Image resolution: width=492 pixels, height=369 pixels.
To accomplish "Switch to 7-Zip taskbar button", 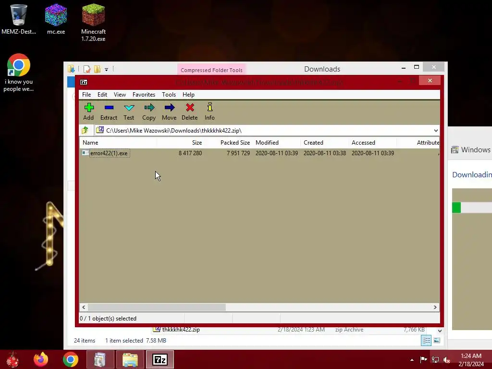I will pos(160,359).
